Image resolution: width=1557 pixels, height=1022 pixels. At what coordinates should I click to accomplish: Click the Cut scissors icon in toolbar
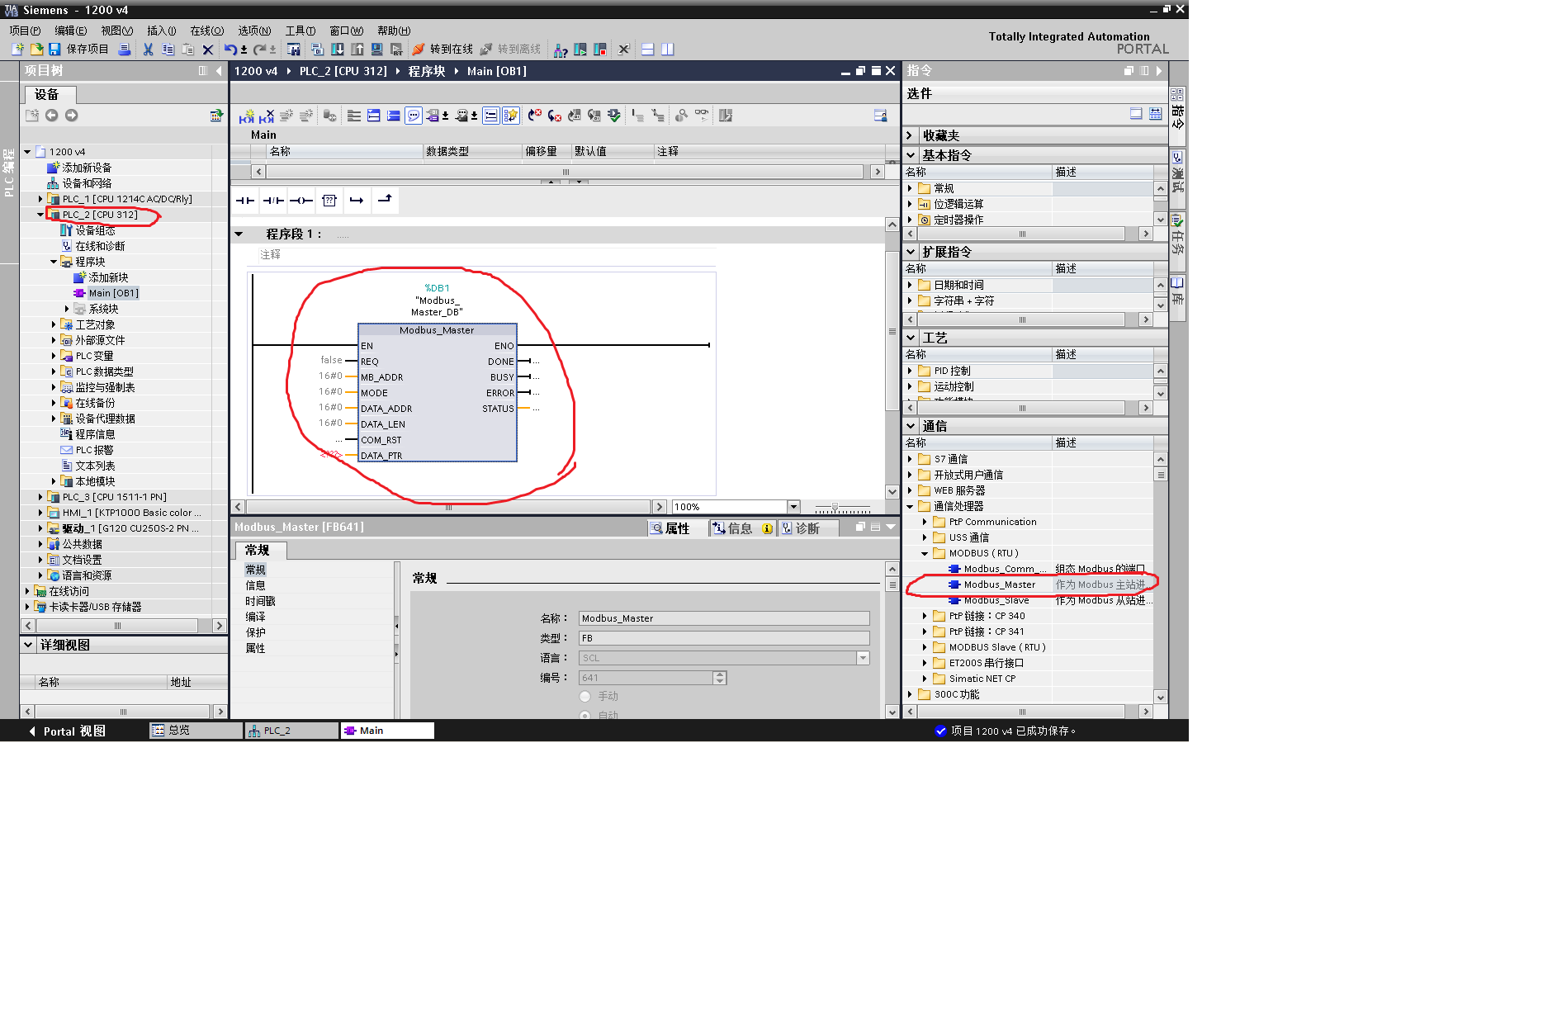[x=148, y=50]
